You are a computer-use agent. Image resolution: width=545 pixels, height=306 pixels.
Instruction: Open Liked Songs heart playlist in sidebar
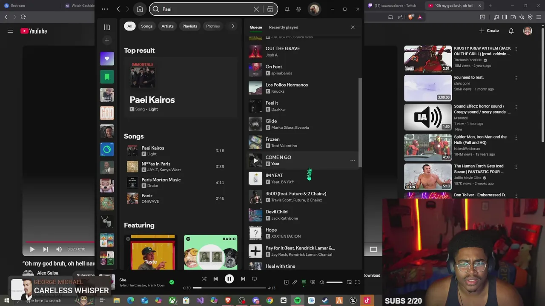click(107, 59)
